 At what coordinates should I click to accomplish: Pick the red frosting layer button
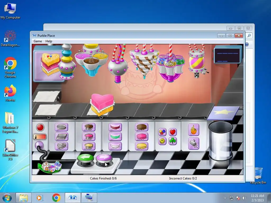115,127
